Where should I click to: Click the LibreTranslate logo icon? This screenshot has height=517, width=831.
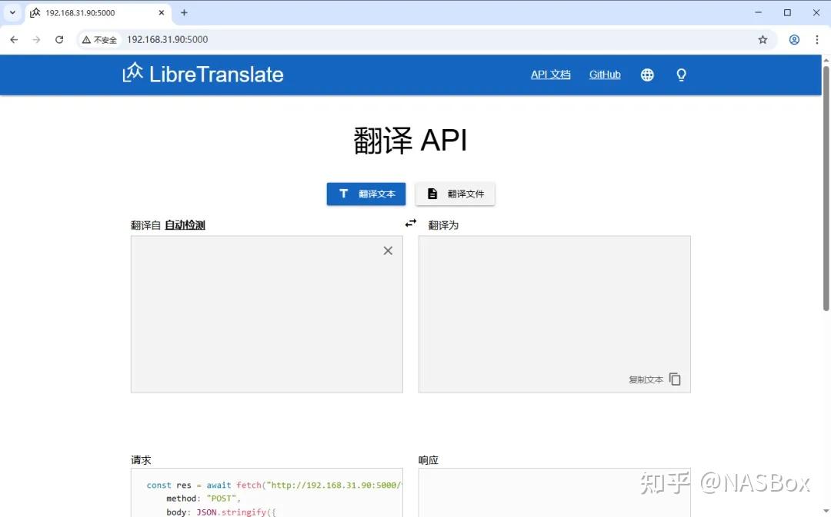[132, 72]
